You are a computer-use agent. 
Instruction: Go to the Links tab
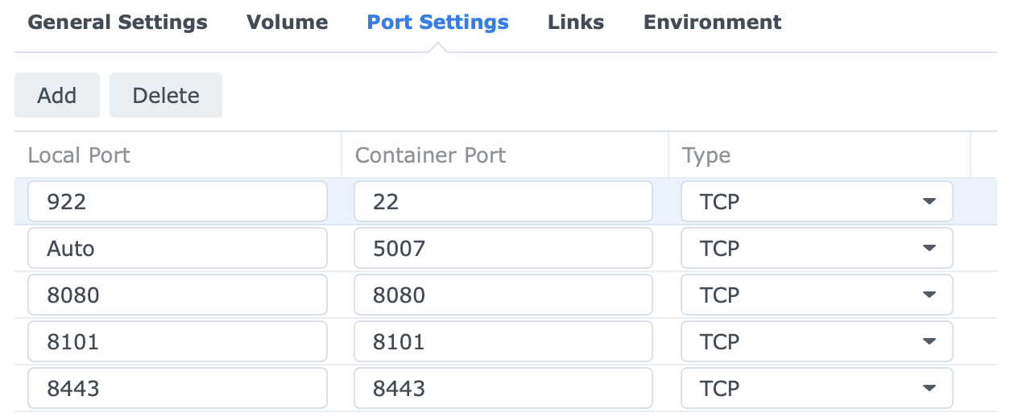tap(576, 23)
